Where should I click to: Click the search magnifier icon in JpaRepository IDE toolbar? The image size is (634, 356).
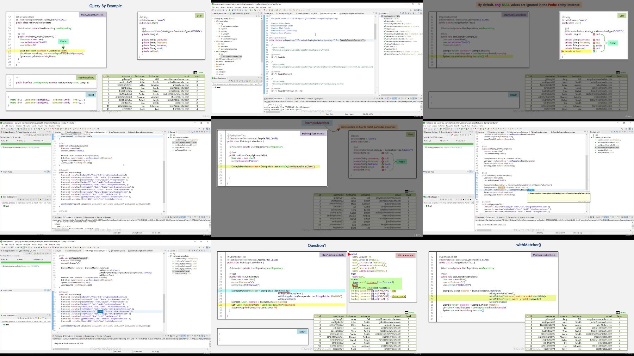pyautogui.click(x=411, y=10)
